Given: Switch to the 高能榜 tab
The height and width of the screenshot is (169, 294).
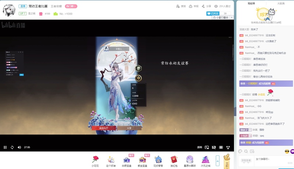Looking at the screenshot, I should (x=251, y=3).
